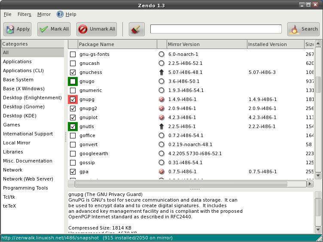
Task: Select the Applications (CLI) category
Action: tap(33, 70)
